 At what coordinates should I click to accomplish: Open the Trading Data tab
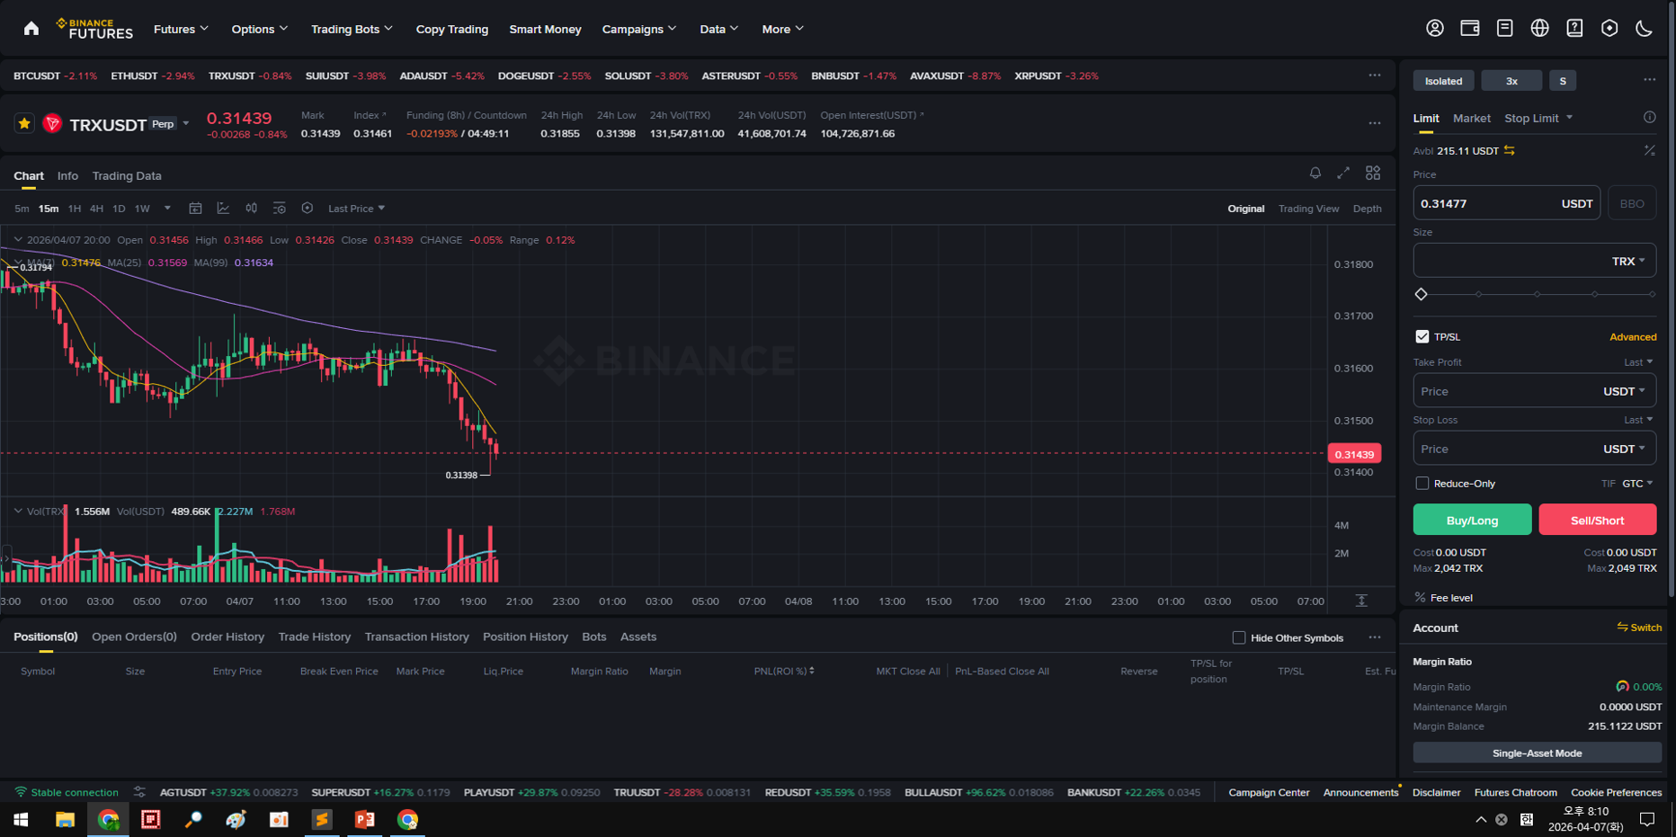(127, 175)
